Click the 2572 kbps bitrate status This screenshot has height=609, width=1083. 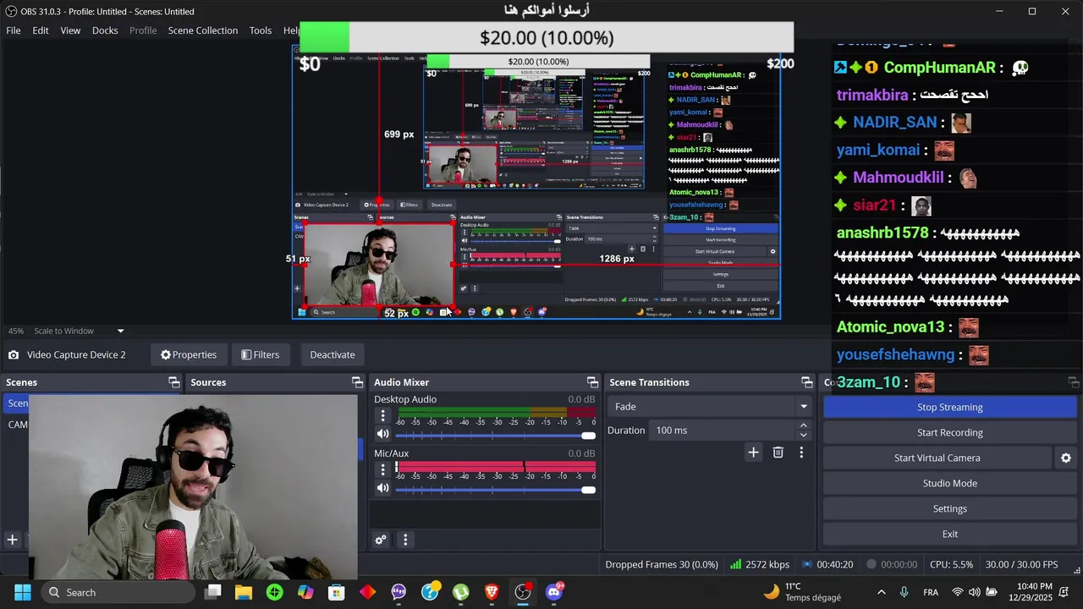(760, 564)
